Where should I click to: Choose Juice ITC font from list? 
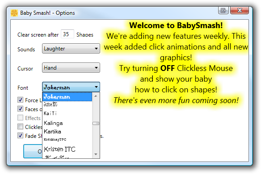coord(67,104)
